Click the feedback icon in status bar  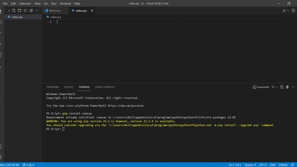pyautogui.click(x=293, y=165)
